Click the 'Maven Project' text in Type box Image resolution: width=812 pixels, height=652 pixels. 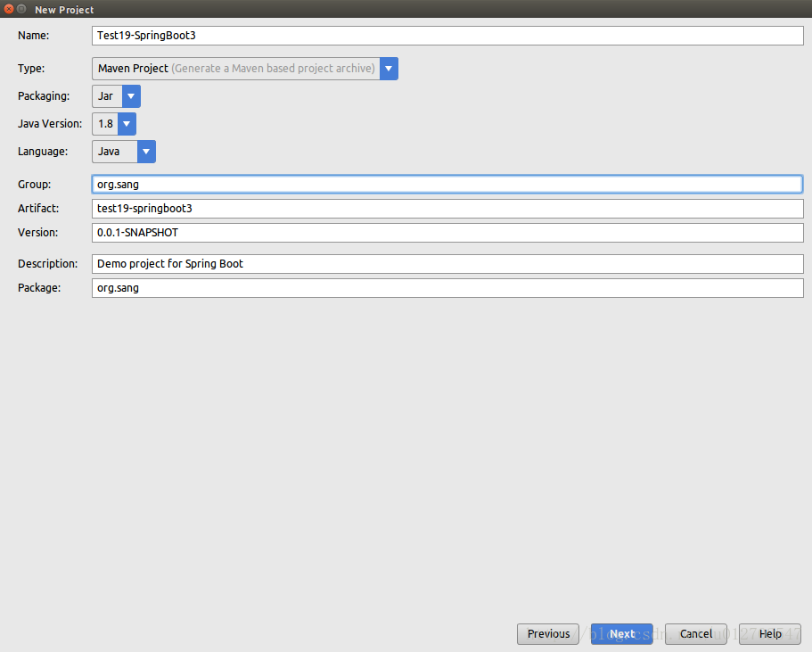click(x=133, y=69)
